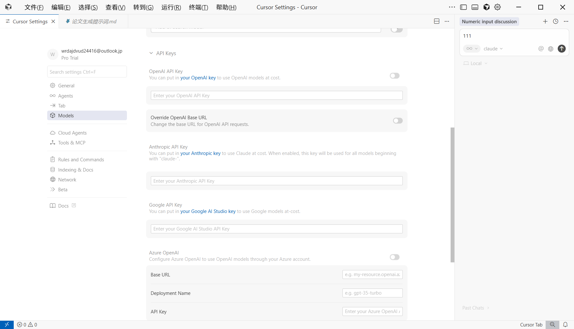The height and width of the screenshot is (329, 574).
Task: Select Models settings section
Action: point(87,115)
